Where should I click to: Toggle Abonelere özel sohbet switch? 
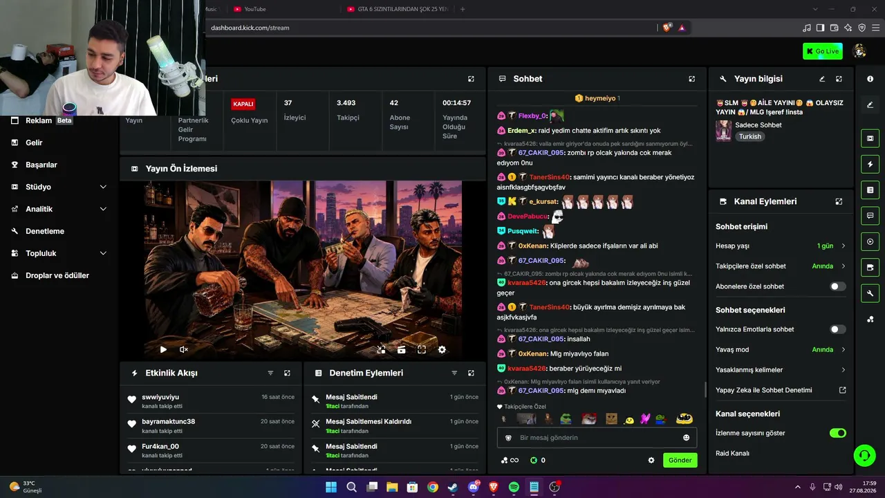tap(838, 286)
